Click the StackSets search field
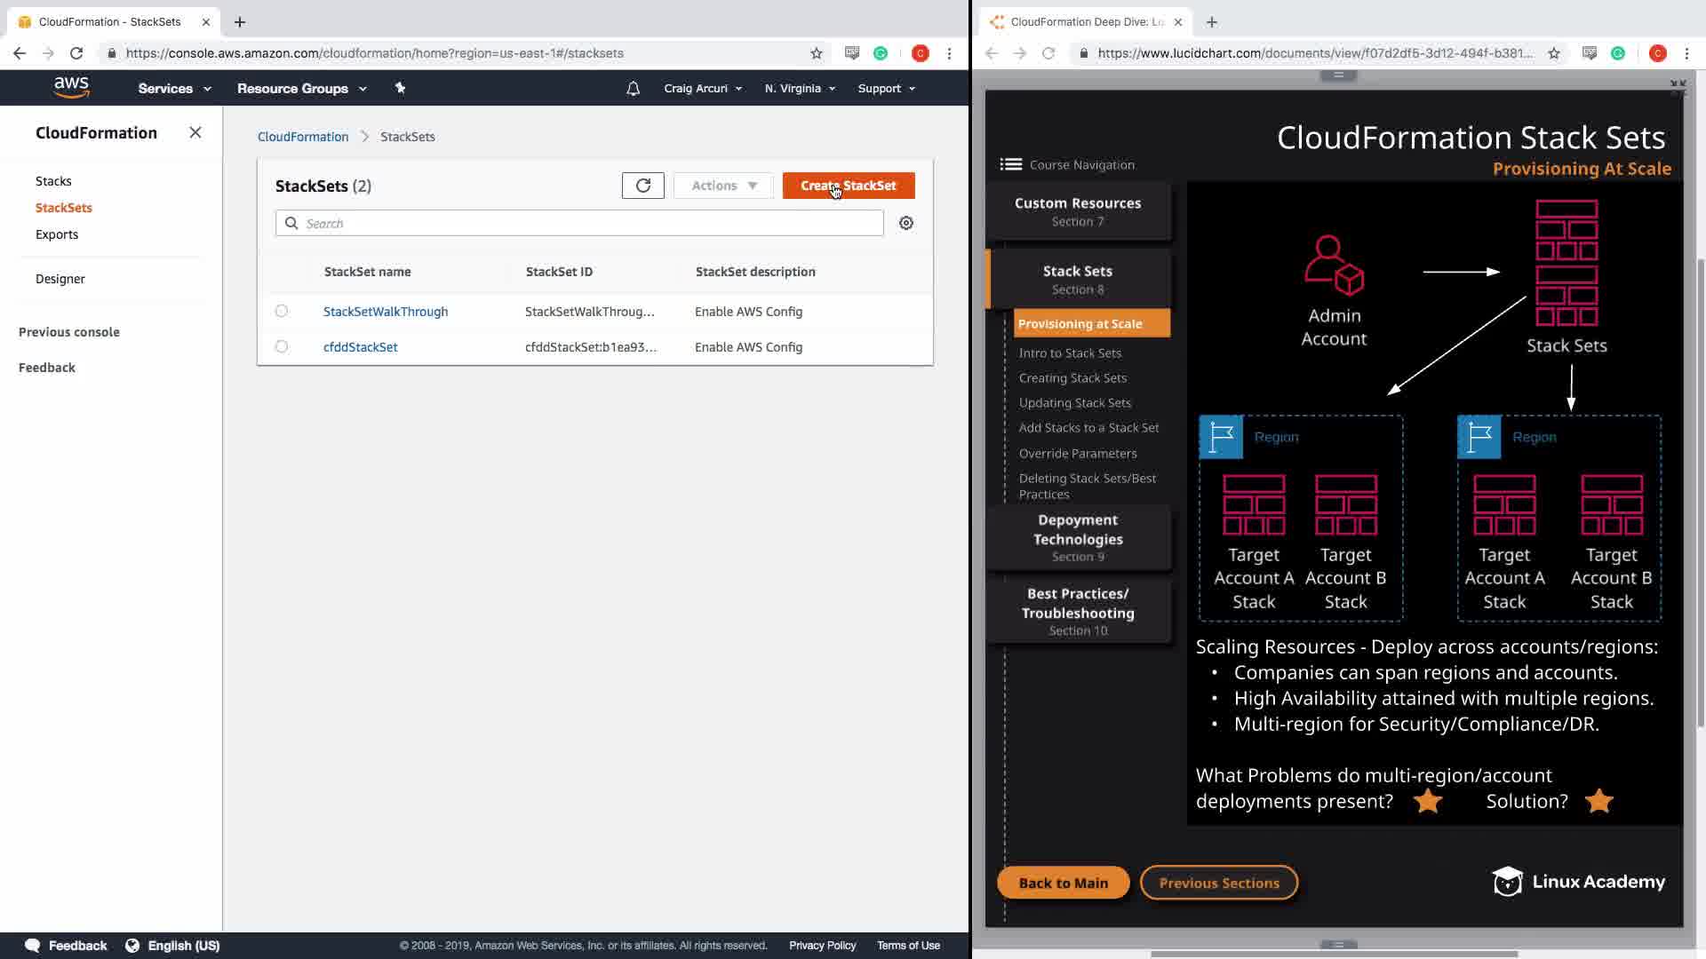Viewport: 1706px width, 959px height. [586, 224]
